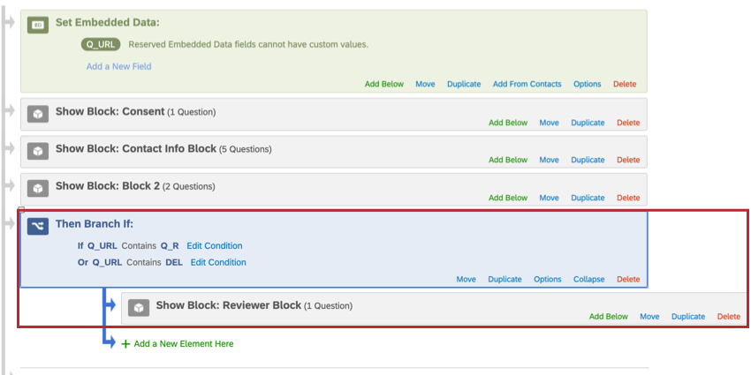Open Options for the Branch element

(547, 280)
